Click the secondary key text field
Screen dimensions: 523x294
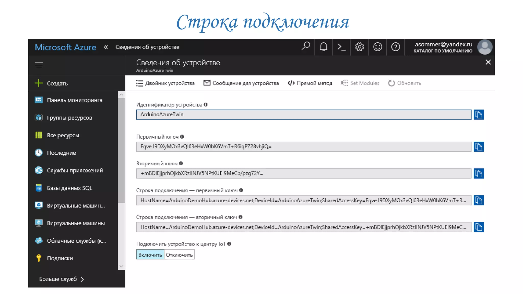pyautogui.click(x=304, y=174)
